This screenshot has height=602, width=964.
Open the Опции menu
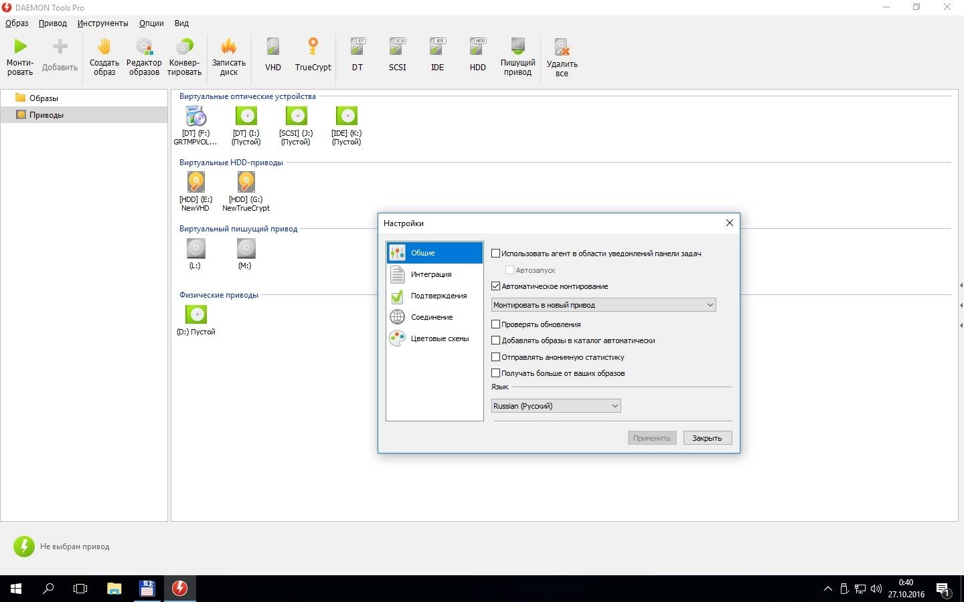click(151, 23)
